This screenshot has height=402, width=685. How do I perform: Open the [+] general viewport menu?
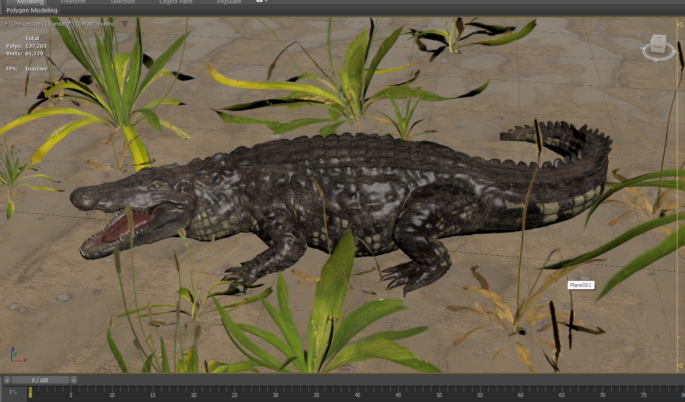(x=6, y=24)
